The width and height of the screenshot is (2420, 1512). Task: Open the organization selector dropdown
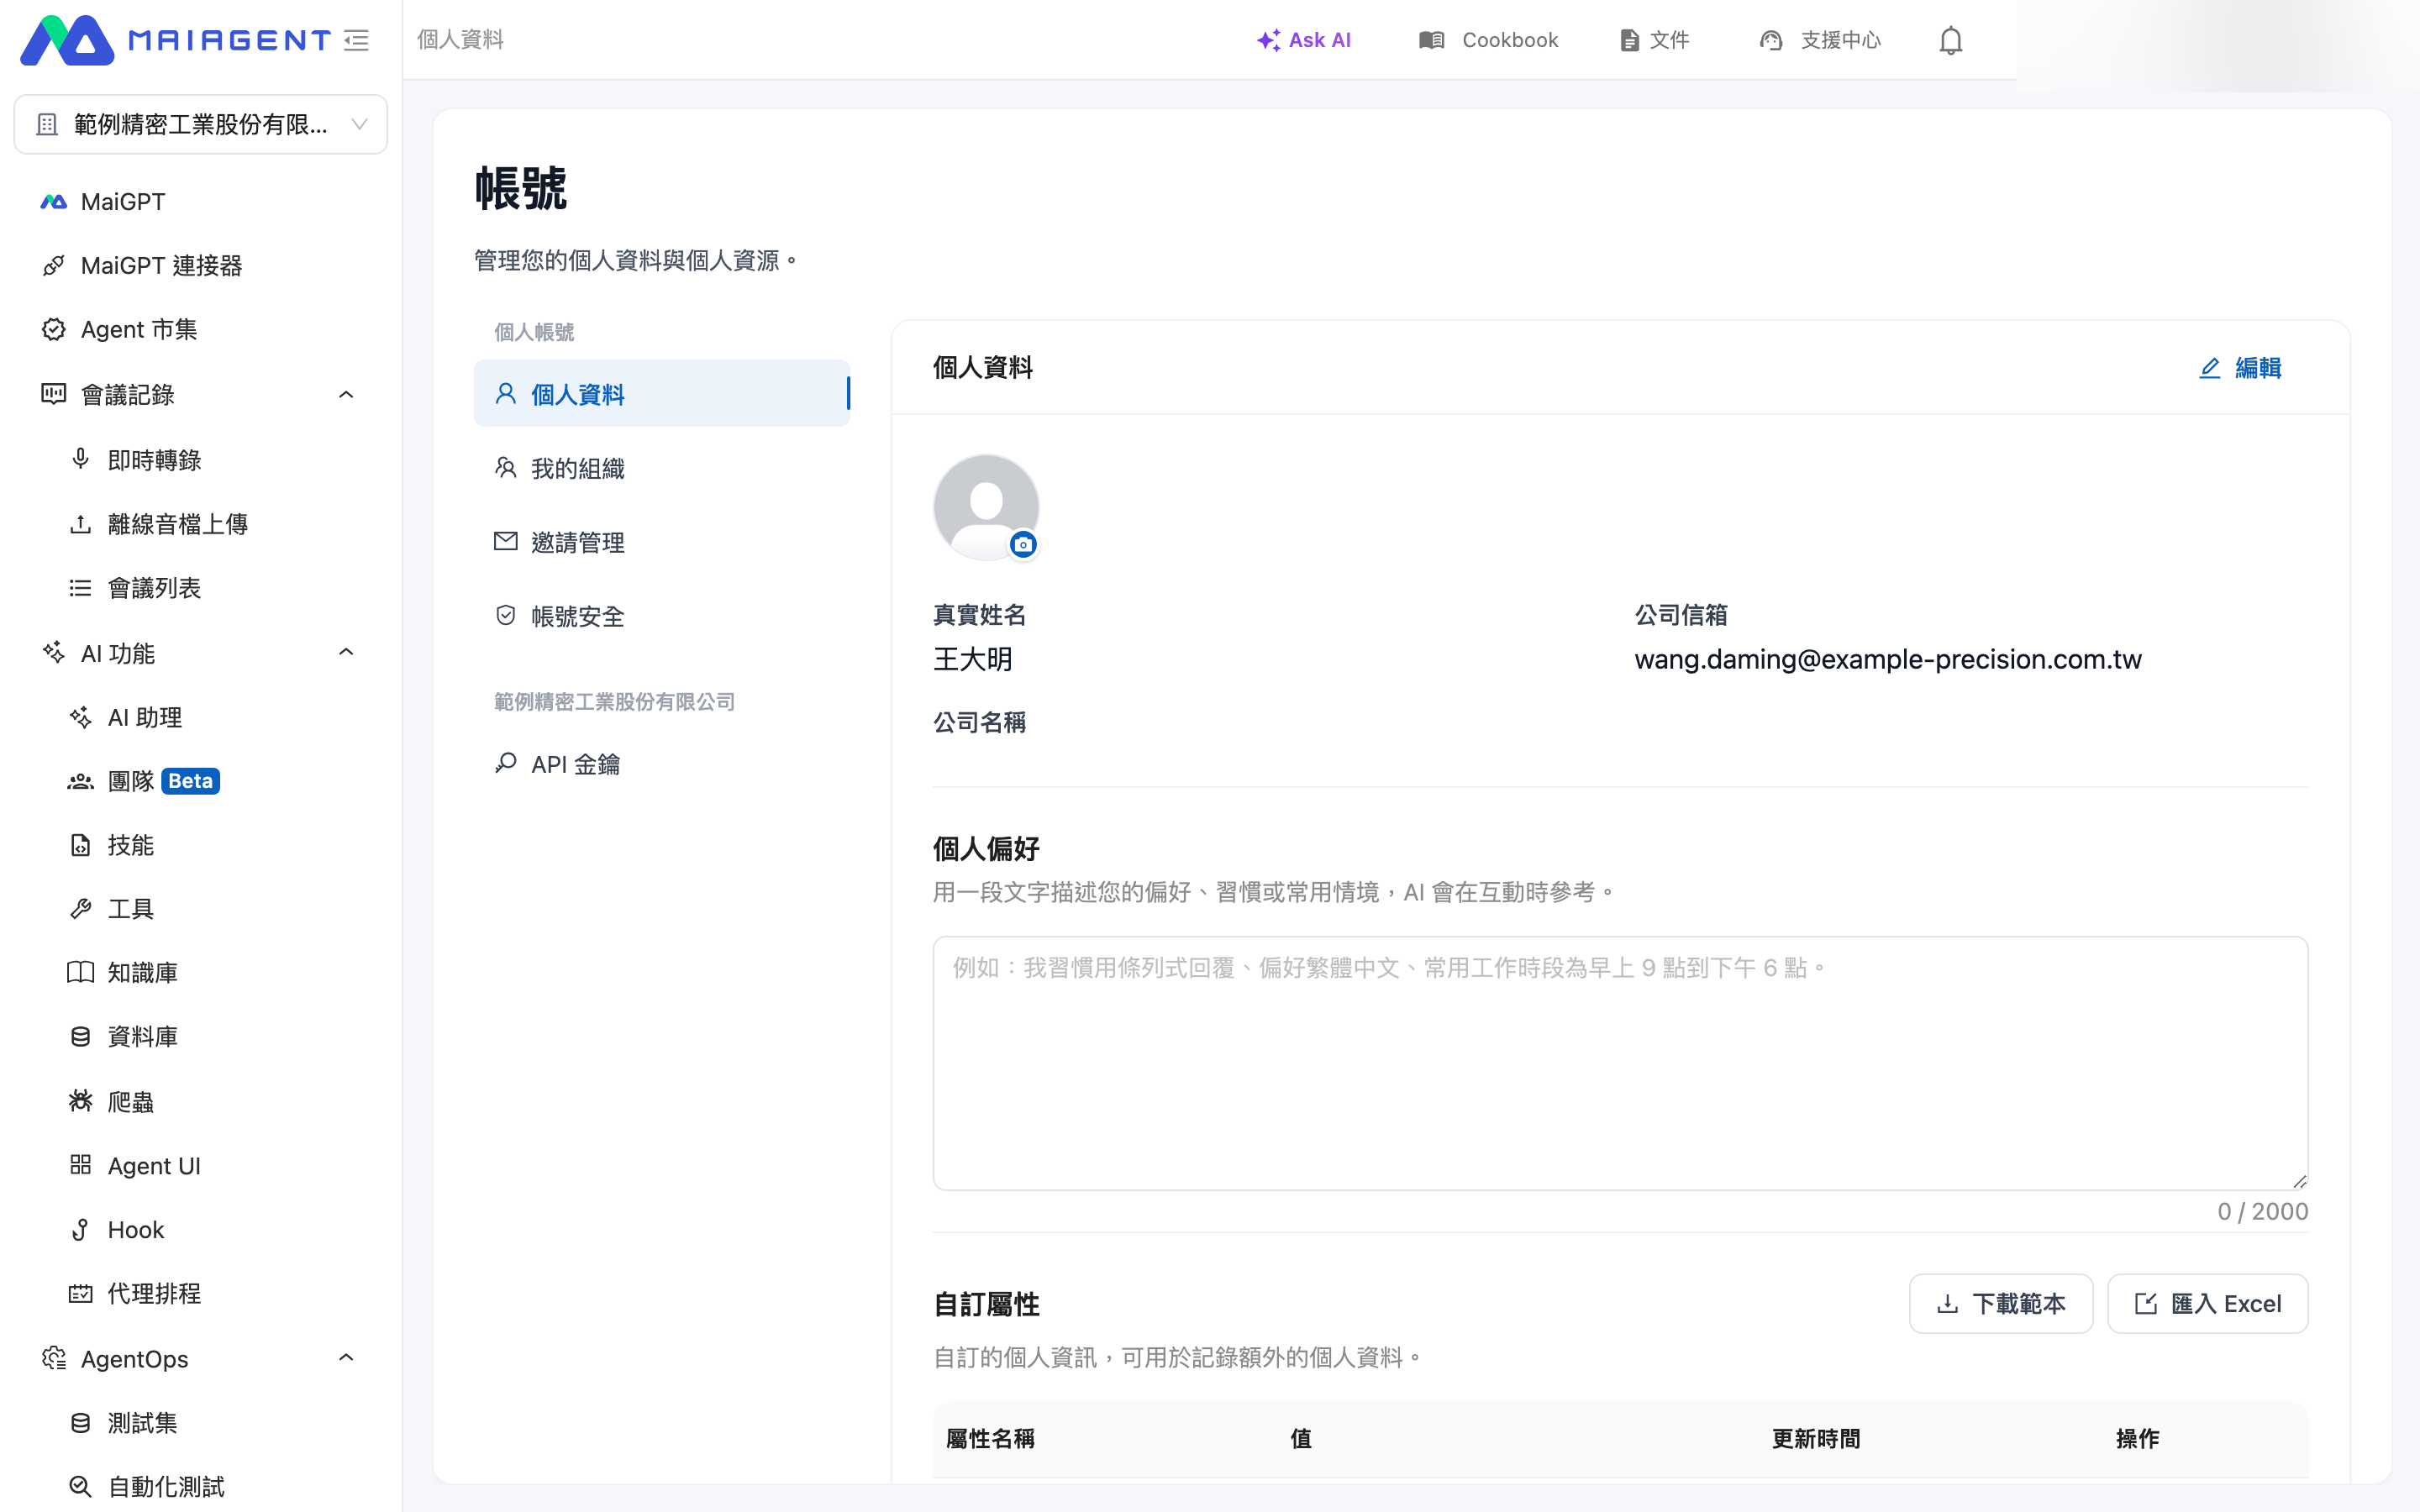[200, 124]
